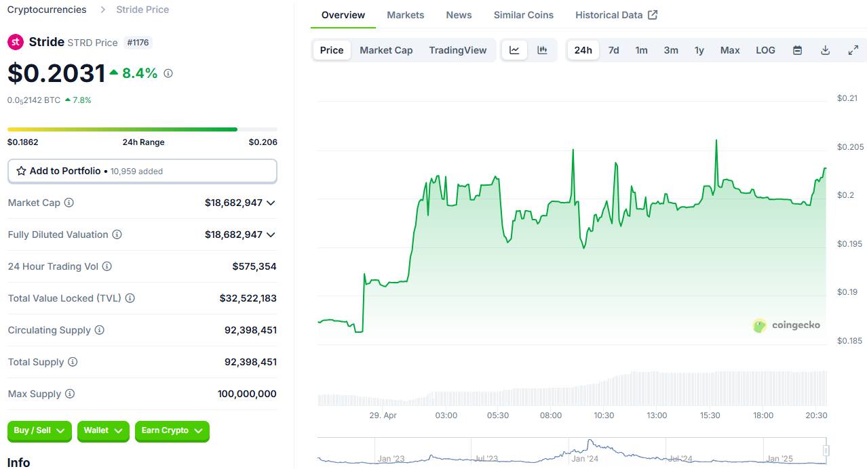Click the Circulating Supply info icon

tap(99, 330)
